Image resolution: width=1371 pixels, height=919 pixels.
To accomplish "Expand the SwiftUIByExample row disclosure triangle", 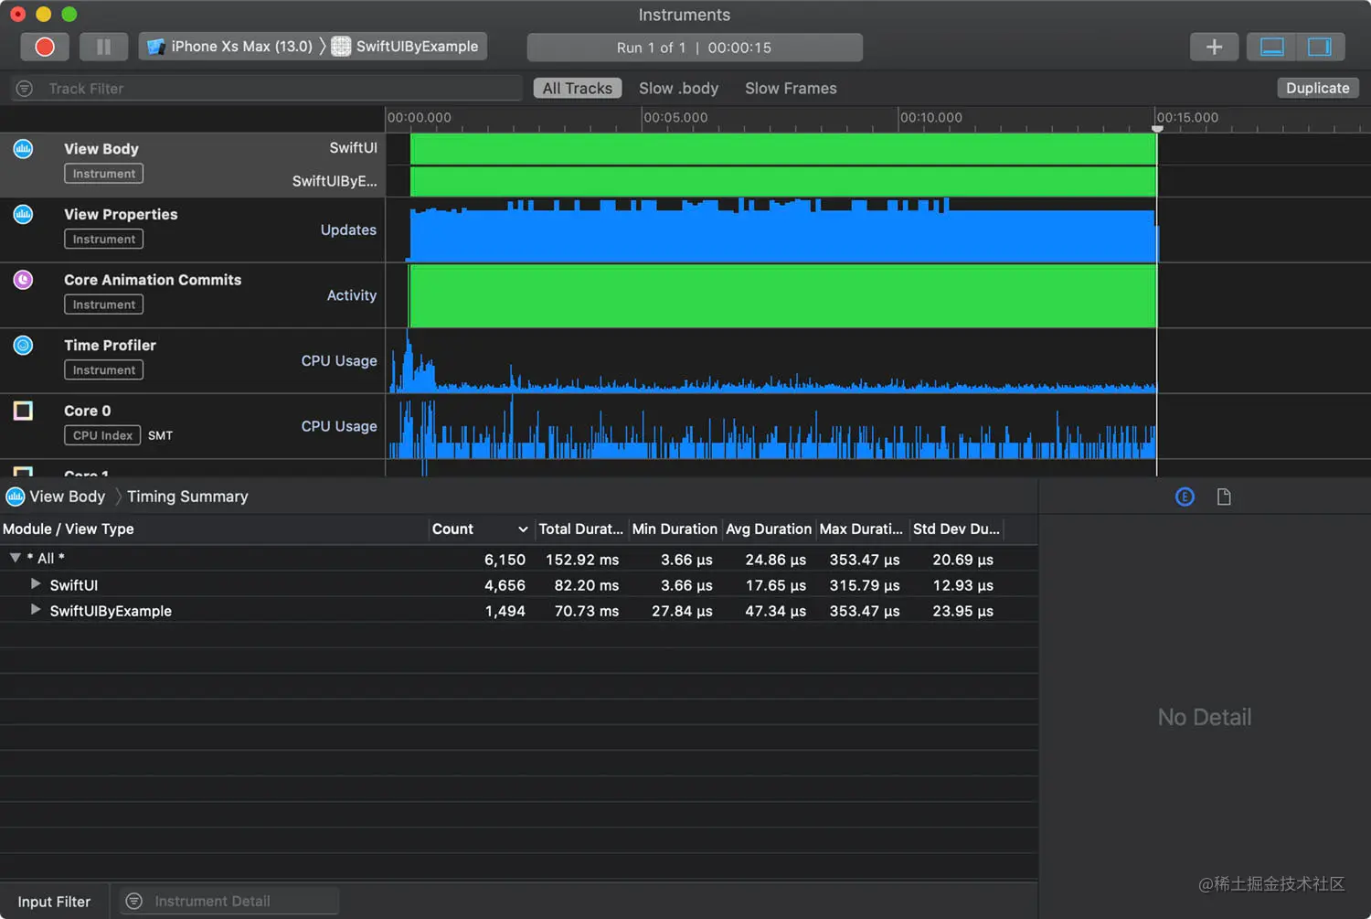I will click(x=36, y=609).
